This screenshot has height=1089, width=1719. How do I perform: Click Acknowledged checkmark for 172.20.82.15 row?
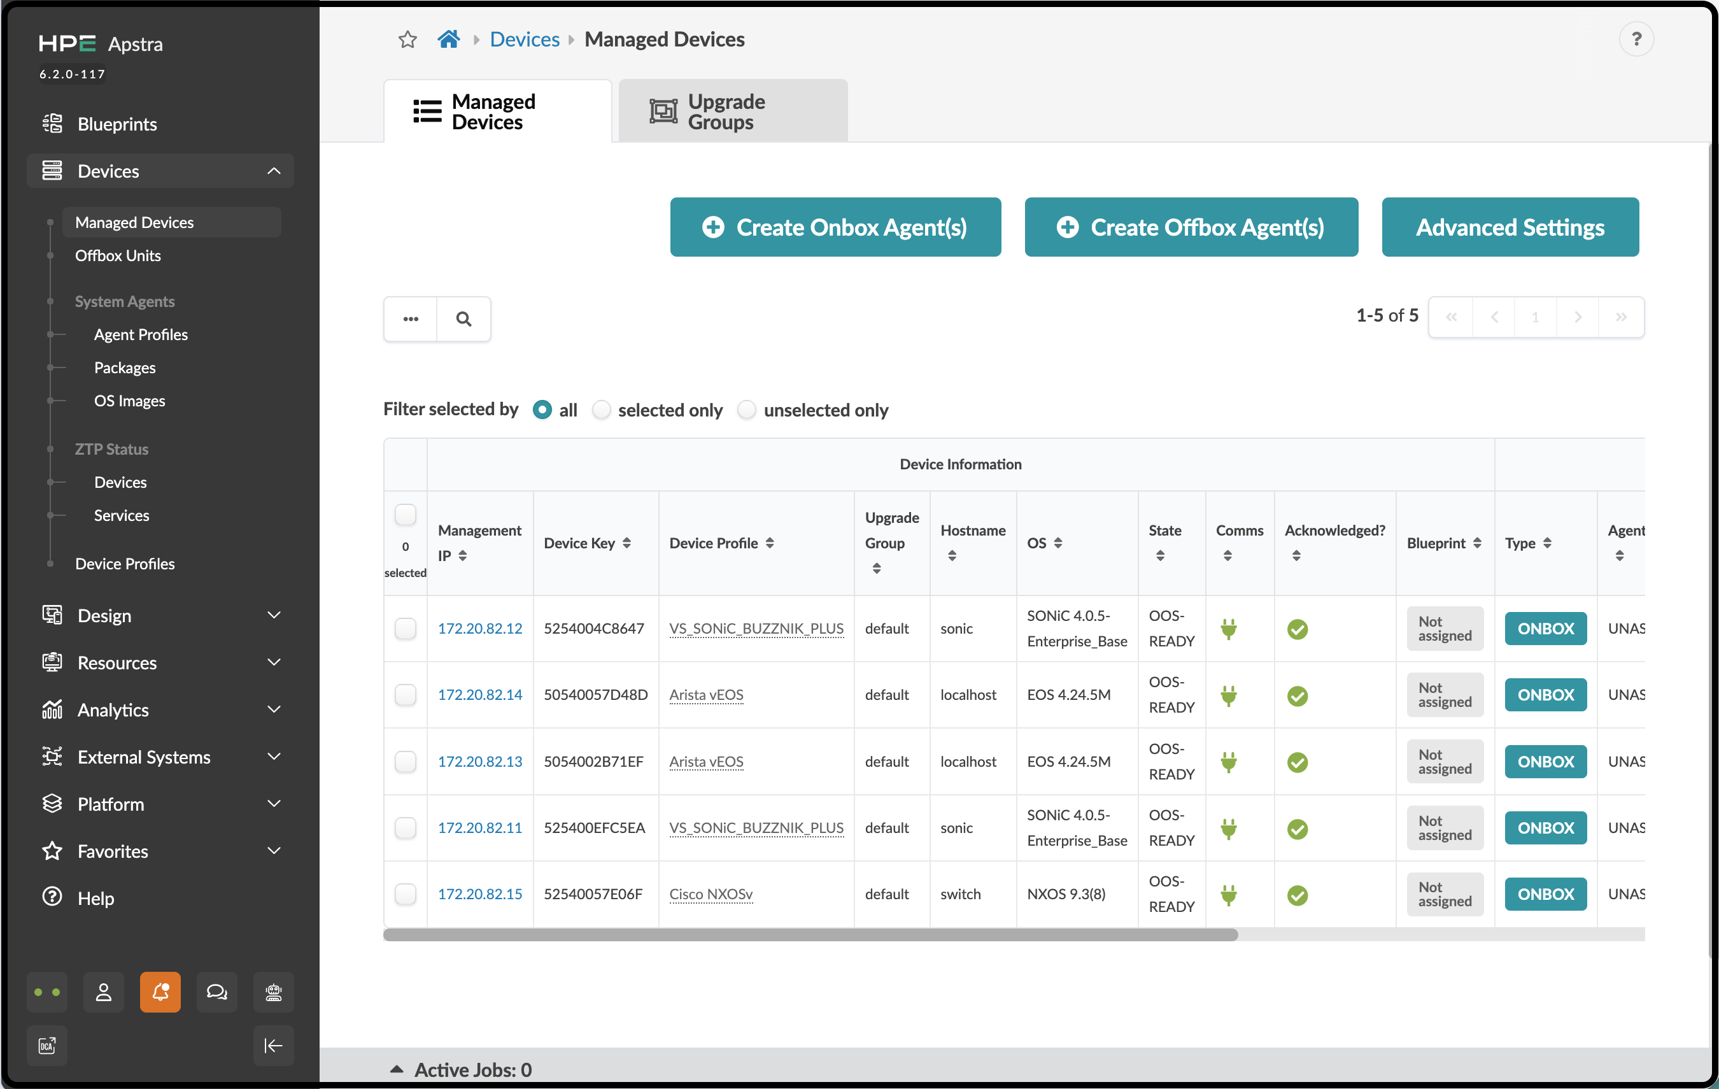pyautogui.click(x=1297, y=894)
